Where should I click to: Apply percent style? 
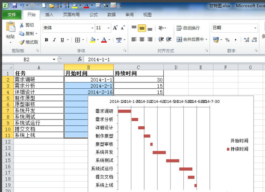227,40
